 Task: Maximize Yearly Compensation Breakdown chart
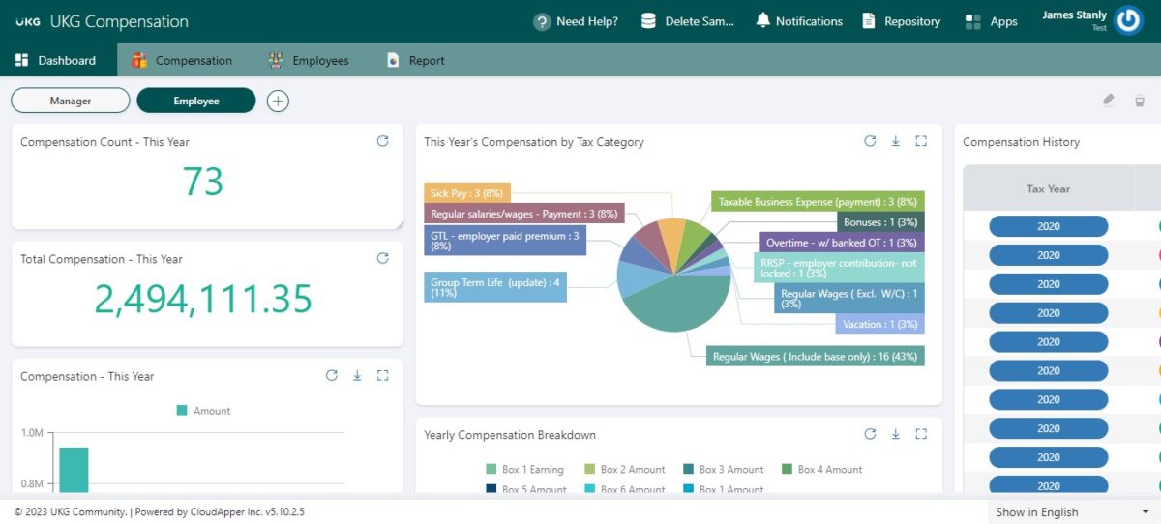(921, 434)
